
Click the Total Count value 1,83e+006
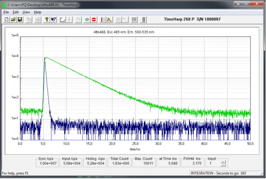[x=120, y=163]
